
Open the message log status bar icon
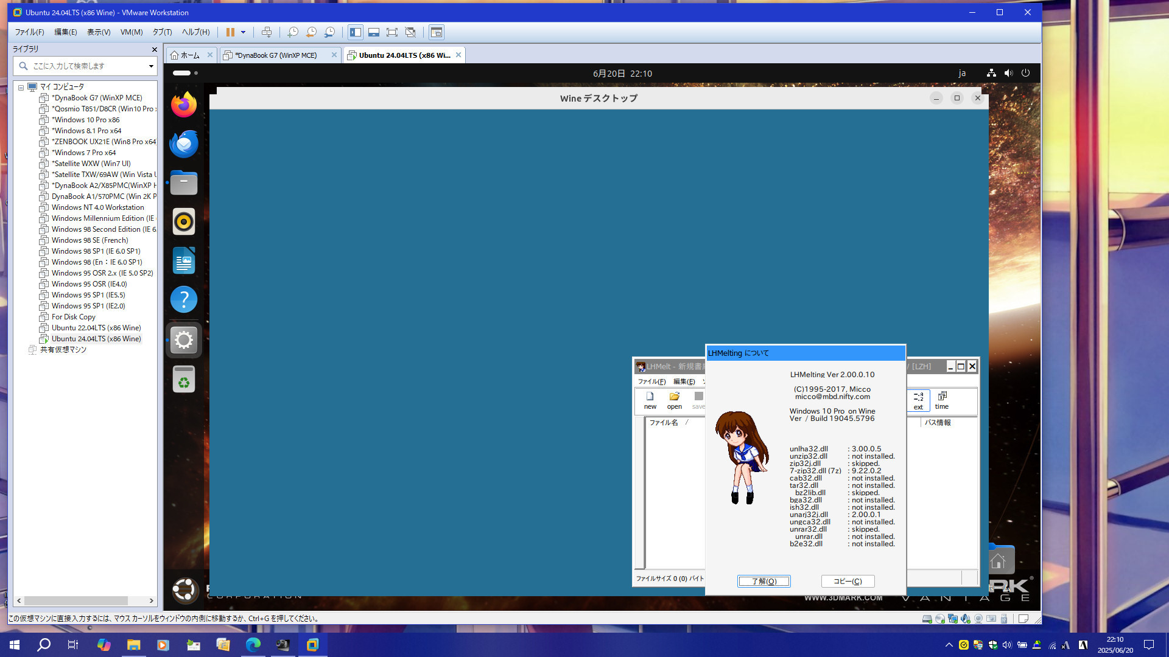point(1023,619)
